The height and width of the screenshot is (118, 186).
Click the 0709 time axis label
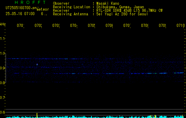pyautogui.click(x=163, y=25)
